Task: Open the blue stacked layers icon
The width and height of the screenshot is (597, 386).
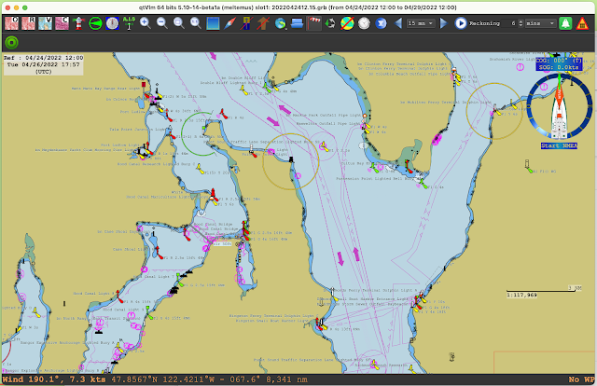Action: point(297,23)
